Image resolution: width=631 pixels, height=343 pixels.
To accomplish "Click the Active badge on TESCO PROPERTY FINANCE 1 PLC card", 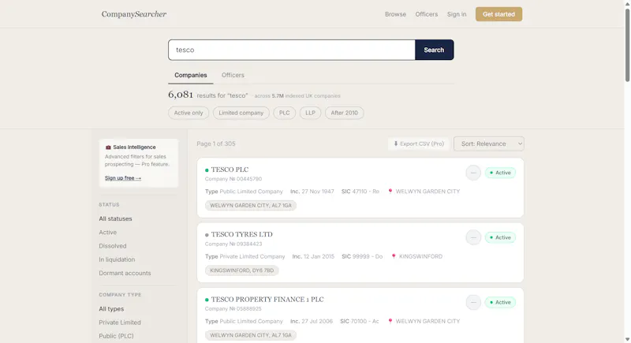I will 500,302.
